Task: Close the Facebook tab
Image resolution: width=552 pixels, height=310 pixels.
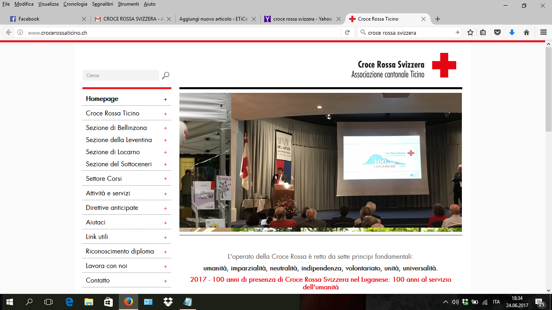Action: click(x=84, y=19)
